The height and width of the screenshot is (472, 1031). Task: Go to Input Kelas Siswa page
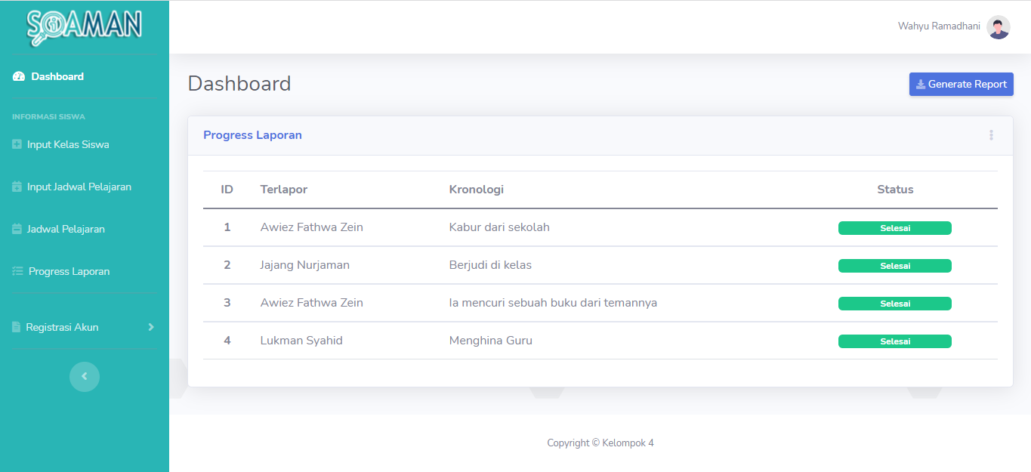(x=68, y=144)
